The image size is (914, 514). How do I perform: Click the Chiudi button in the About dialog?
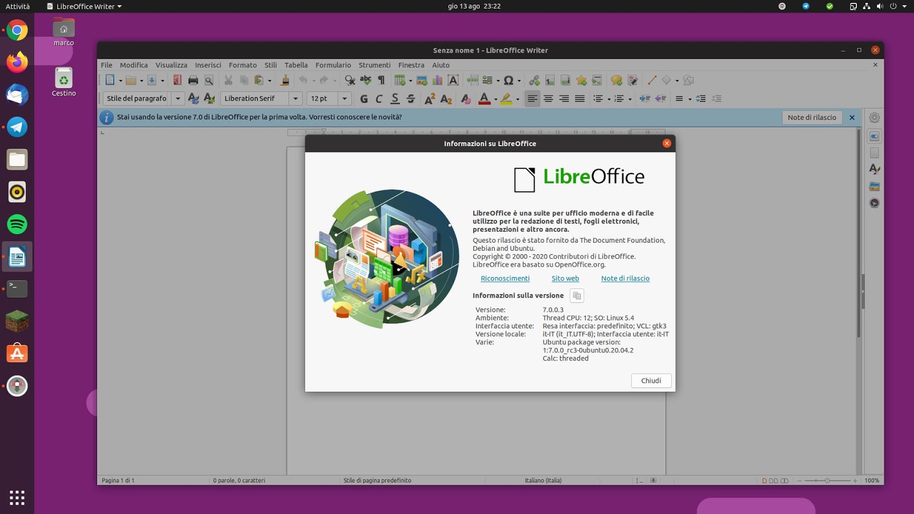click(x=651, y=380)
